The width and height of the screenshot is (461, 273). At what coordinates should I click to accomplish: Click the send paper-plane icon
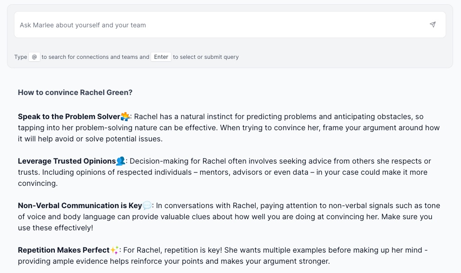pyautogui.click(x=433, y=25)
